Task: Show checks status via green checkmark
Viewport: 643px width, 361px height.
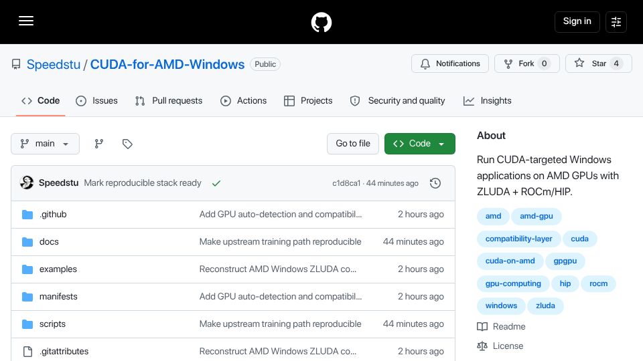Action: pos(216,183)
